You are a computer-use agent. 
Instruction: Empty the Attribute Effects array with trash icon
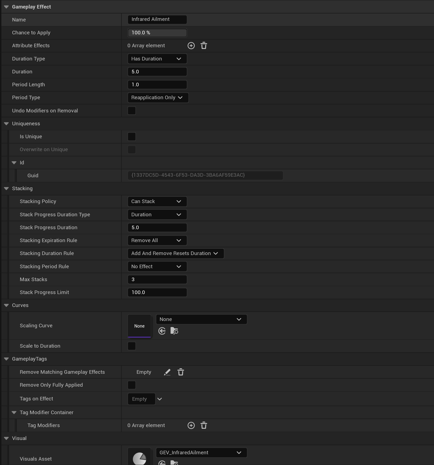204,46
